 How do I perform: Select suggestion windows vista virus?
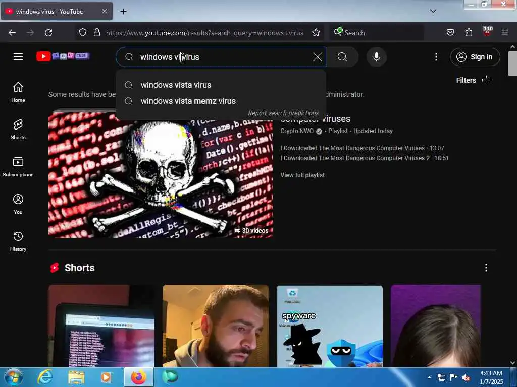coord(221,85)
